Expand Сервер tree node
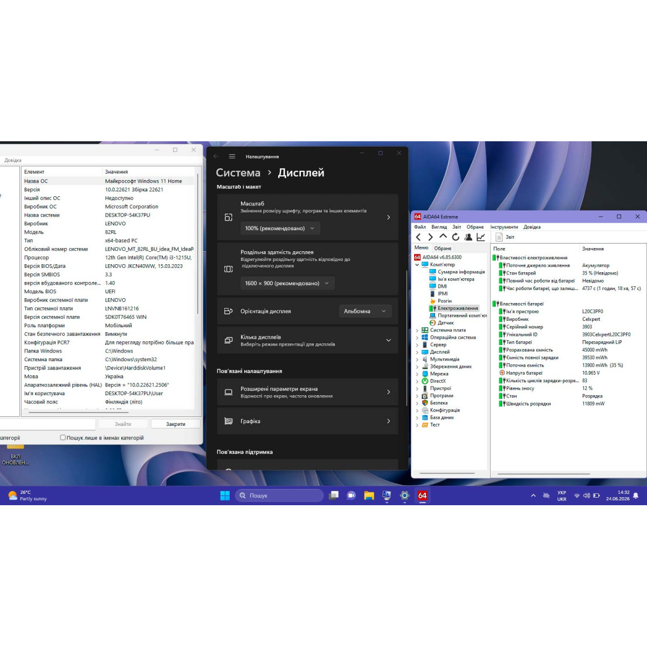The width and height of the screenshot is (647, 647). (417, 345)
